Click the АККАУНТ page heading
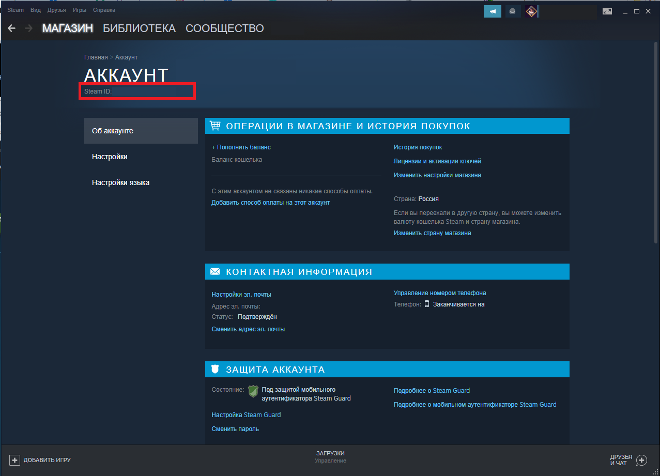This screenshot has width=660, height=476. [x=126, y=75]
